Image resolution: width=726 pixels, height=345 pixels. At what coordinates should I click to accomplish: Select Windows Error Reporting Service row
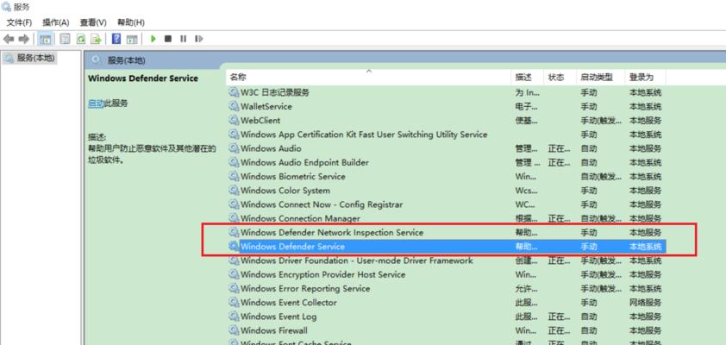pyautogui.click(x=446, y=288)
